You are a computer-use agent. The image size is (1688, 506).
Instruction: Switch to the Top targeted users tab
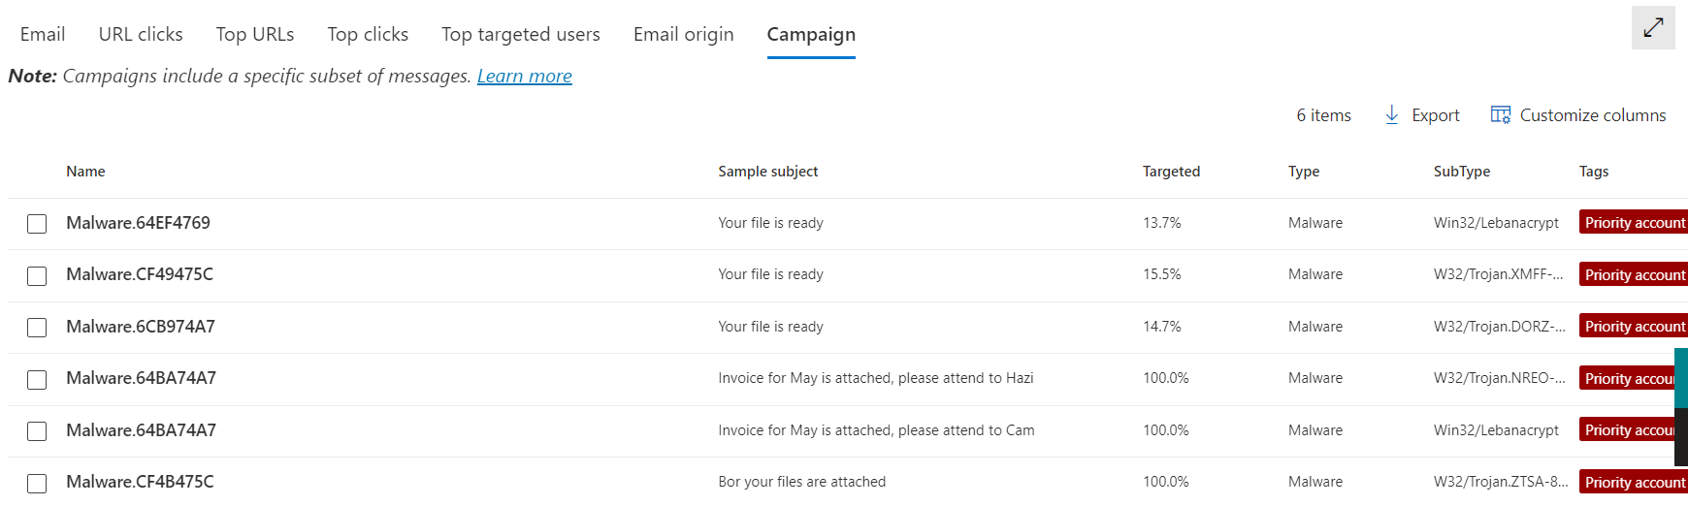point(521,34)
